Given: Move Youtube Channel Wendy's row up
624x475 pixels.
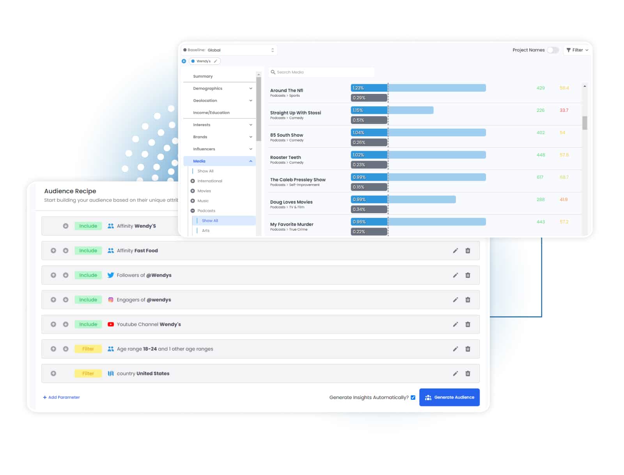Looking at the screenshot, I should click(53, 324).
